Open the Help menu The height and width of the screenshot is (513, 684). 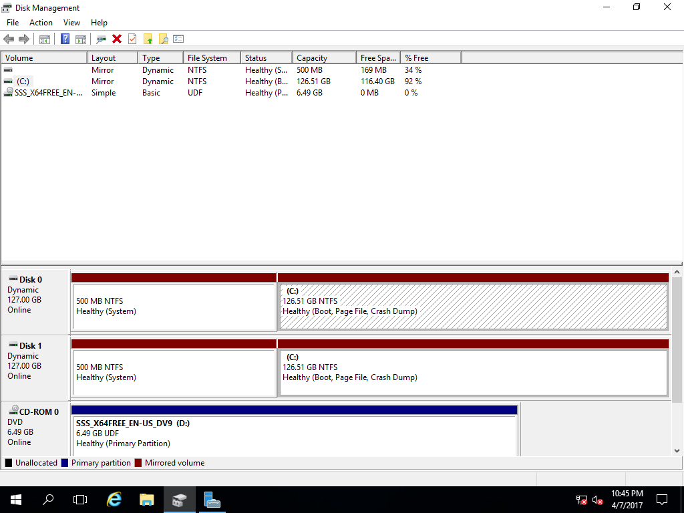tap(99, 23)
